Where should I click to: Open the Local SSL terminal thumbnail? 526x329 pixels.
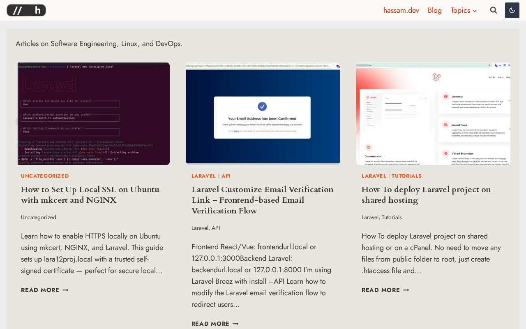tap(93, 114)
